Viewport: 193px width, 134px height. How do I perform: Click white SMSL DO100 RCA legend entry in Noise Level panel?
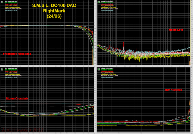[107, 1]
